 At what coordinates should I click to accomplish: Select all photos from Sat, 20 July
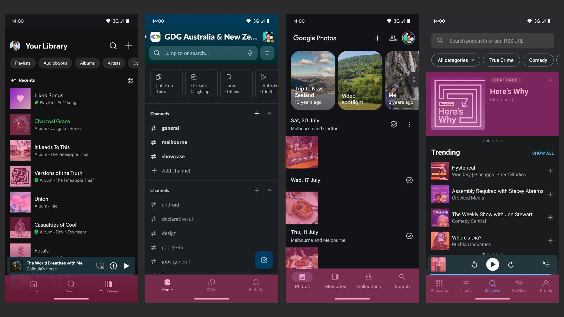point(394,124)
